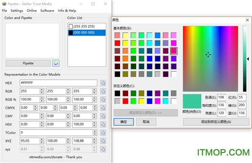This screenshot has height=163, width=252.
Task: Click the Pipette app logo icon
Action: (x=4, y=4)
